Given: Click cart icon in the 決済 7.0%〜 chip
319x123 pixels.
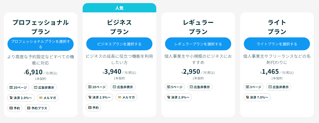Looking at the screenshot, I should click(x=247, y=97).
